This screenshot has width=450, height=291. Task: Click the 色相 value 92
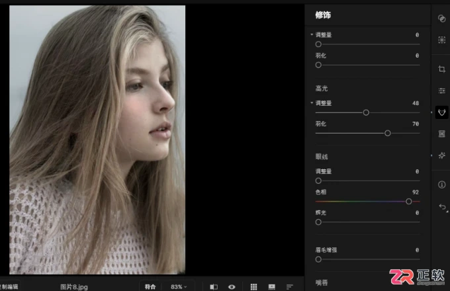click(x=416, y=192)
